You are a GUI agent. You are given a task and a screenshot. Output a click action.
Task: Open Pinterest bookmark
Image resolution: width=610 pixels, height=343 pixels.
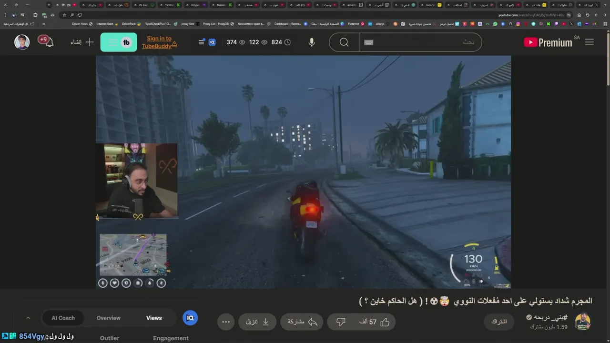pyautogui.click(x=356, y=24)
